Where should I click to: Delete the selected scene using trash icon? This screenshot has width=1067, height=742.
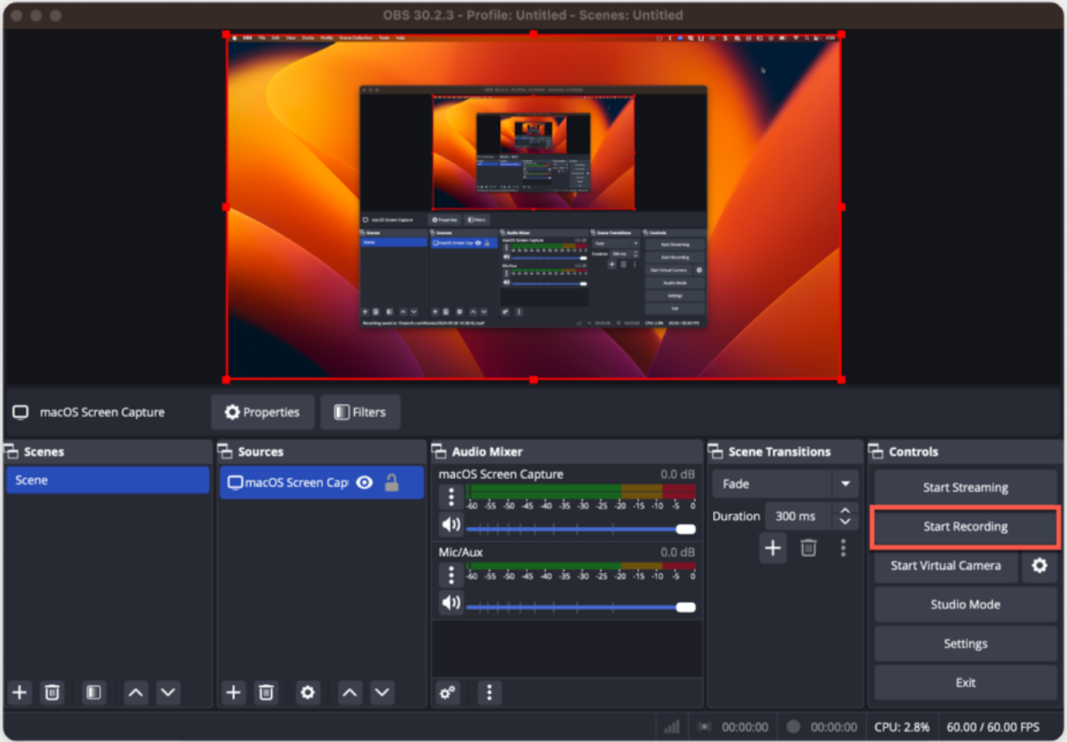point(52,692)
